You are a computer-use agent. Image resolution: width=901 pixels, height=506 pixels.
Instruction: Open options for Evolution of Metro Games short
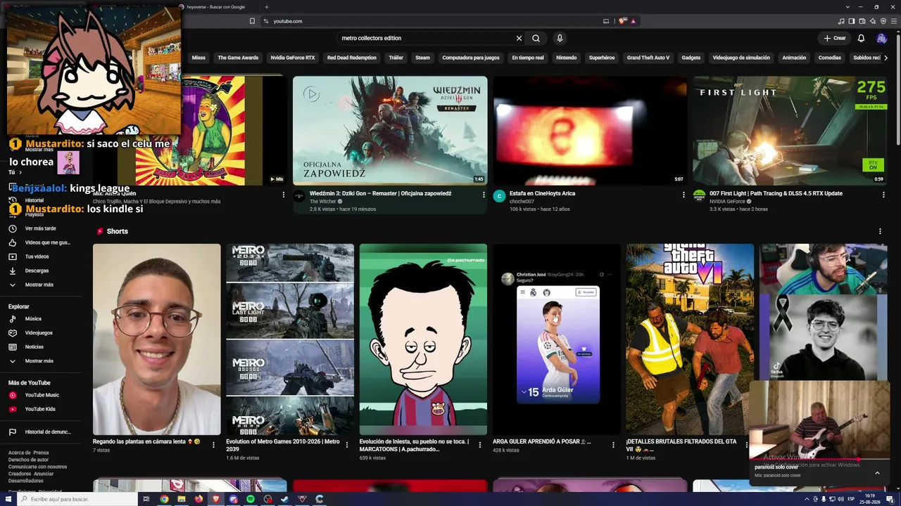pos(346,445)
